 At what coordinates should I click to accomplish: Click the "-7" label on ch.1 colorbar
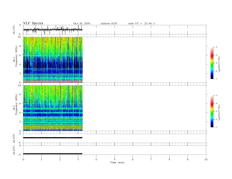[x=216, y=79]
